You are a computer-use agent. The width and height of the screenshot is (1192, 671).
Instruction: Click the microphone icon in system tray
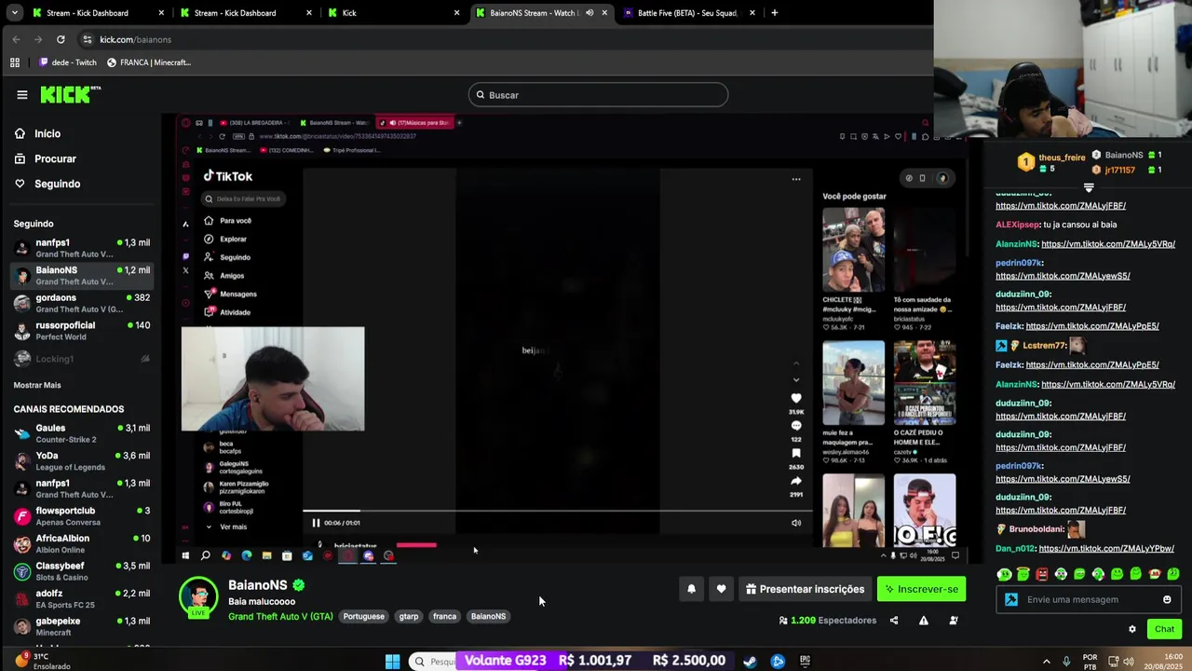(1066, 662)
